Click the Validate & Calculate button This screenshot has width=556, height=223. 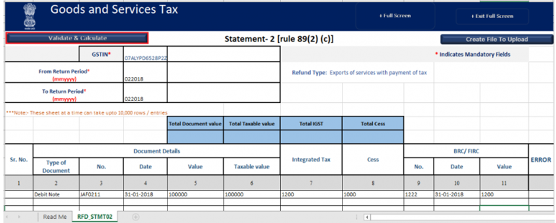click(77, 38)
